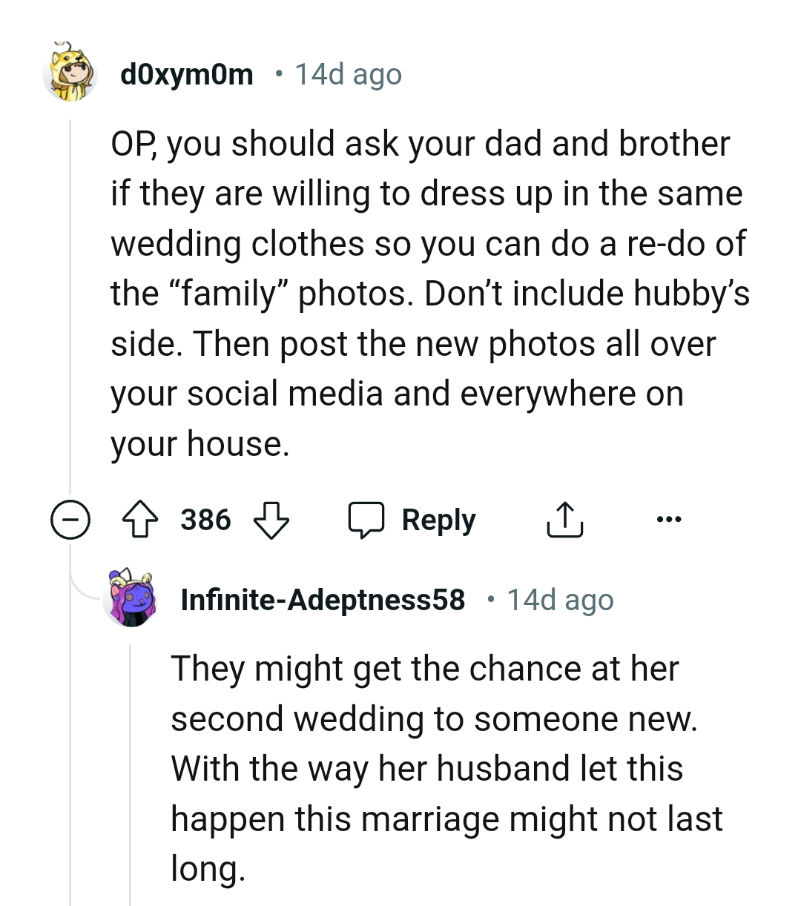
Task: Open d0xym0m's profile via username
Action: (x=186, y=73)
